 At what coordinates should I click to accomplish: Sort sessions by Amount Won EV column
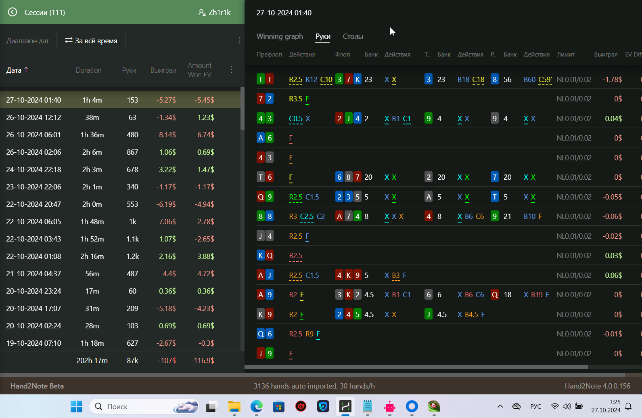(200, 70)
